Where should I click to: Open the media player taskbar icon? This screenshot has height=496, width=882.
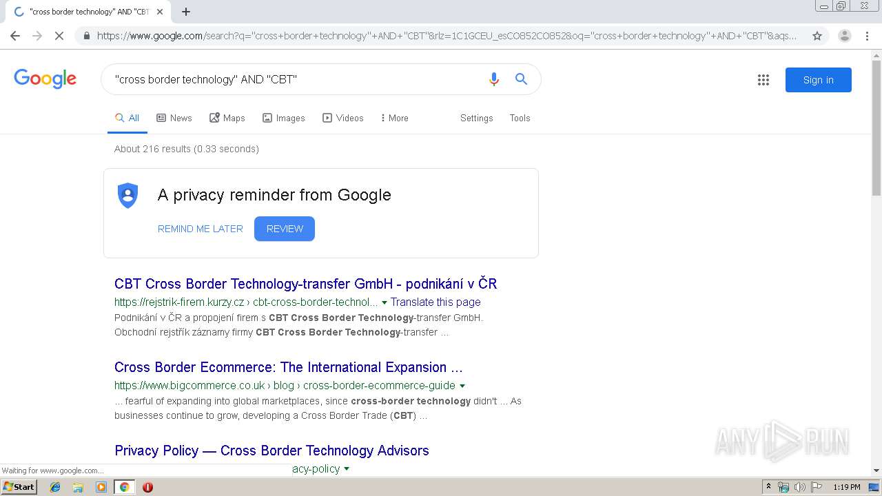click(x=101, y=487)
